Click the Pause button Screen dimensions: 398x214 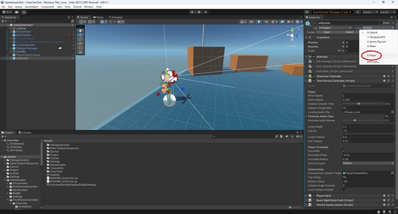(x=199, y=12)
